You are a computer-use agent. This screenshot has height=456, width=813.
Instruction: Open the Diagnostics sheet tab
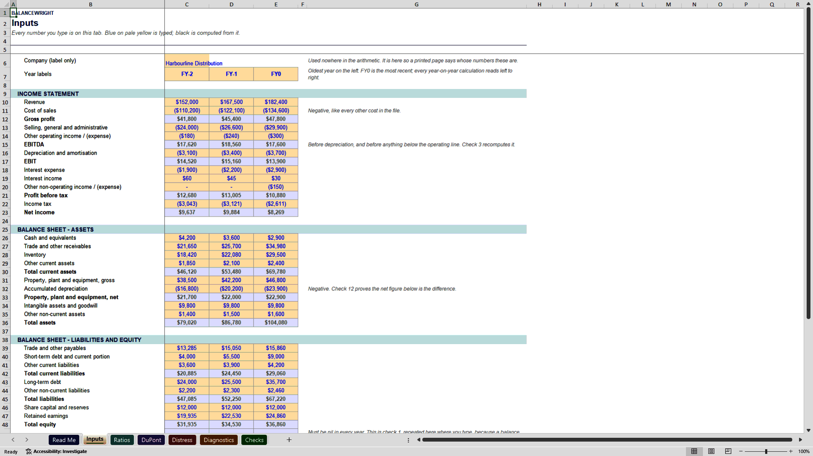tap(218, 440)
